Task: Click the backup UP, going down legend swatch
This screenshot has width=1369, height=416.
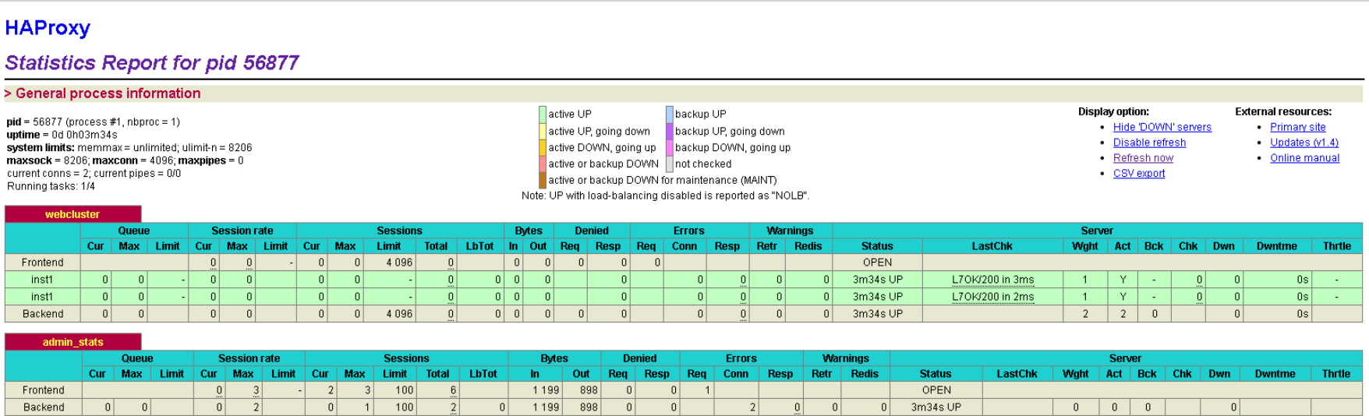Action: tap(670, 131)
